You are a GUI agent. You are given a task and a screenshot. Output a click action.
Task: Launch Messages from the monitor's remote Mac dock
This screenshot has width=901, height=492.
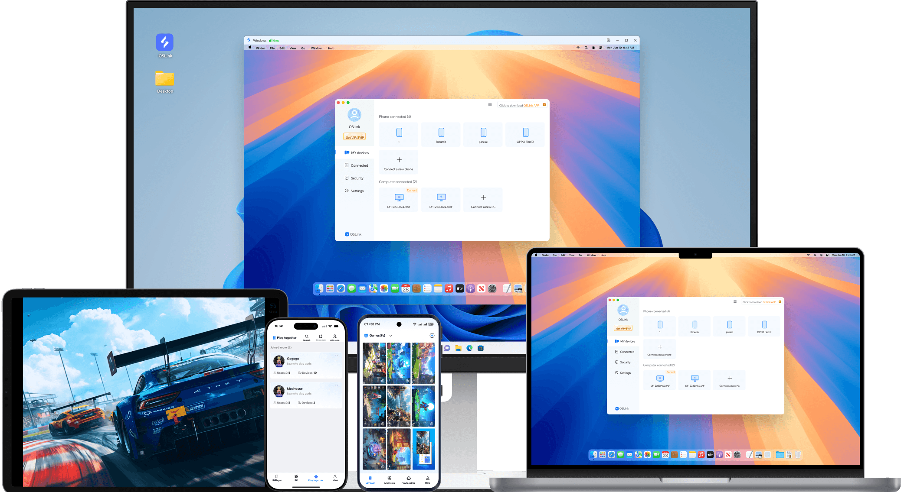[352, 288]
